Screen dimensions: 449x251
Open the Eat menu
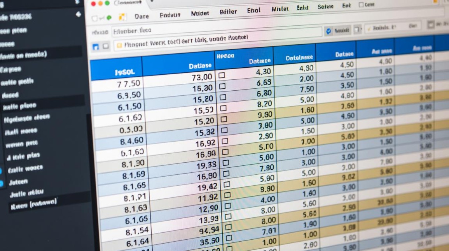[346, 6]
